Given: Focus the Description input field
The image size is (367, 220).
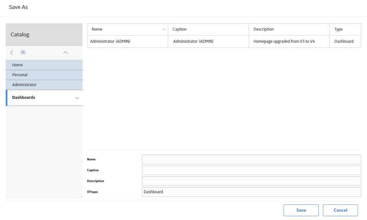Looking at the screenshot, I should pos(251,181).
